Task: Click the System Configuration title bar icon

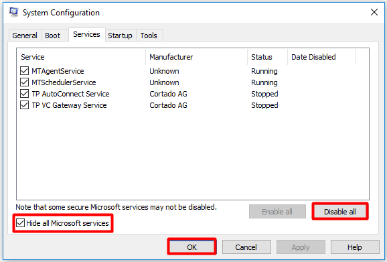Action: pos(14,12)
